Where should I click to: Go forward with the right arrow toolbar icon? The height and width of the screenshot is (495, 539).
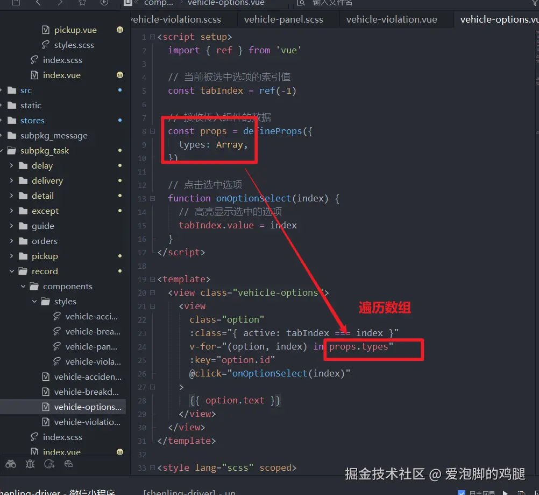(x=60, y=3)
